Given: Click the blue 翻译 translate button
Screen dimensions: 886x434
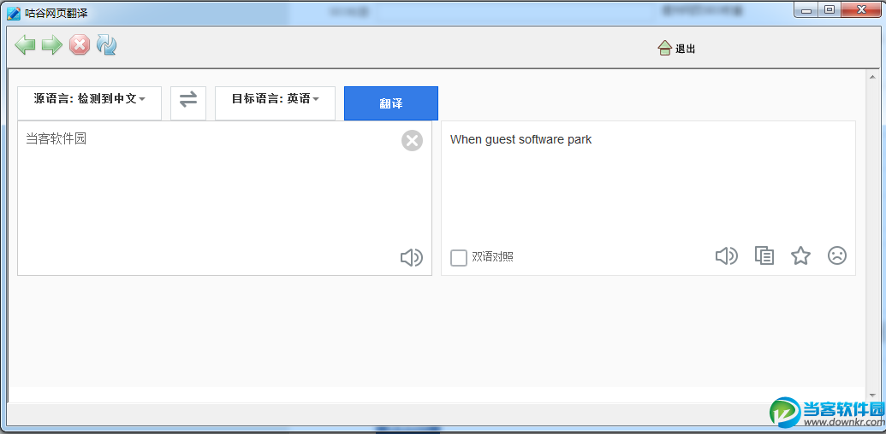Looking at the screenshot, I should [x=391, y=103].
